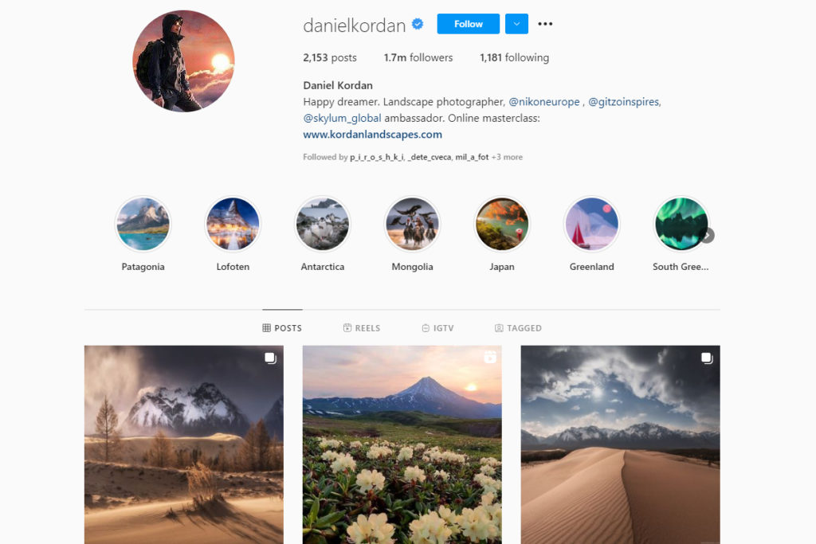The width and height of the screenshot is (816, 544).
Task: Switch to the IGTV tab
Action: click(437, 328)
